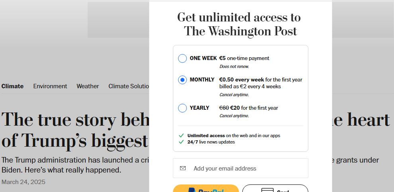Click the envelope icon in email field
The height and width of the screenshot is (192, 394).
pyautogui.click(x=183, y=169)
